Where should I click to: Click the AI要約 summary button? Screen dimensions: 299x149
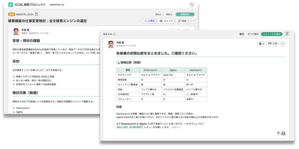click(x=149, y=21)
